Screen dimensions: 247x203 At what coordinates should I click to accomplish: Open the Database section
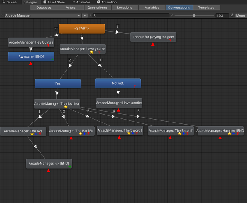(44, 8)
